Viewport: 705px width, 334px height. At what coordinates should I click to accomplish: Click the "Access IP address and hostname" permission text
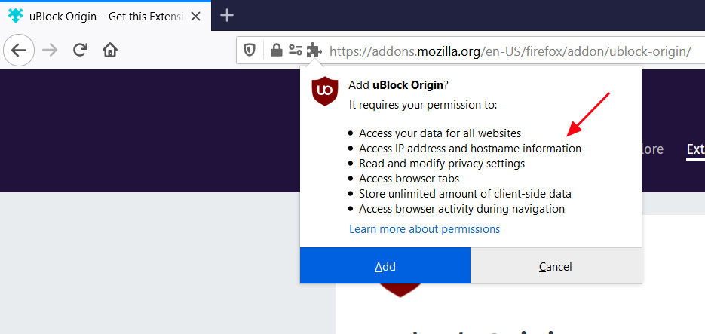tap(470, 149)
